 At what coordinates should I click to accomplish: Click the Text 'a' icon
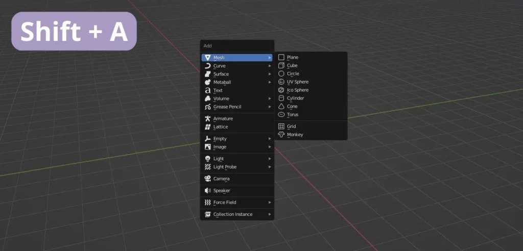(208, 90)
